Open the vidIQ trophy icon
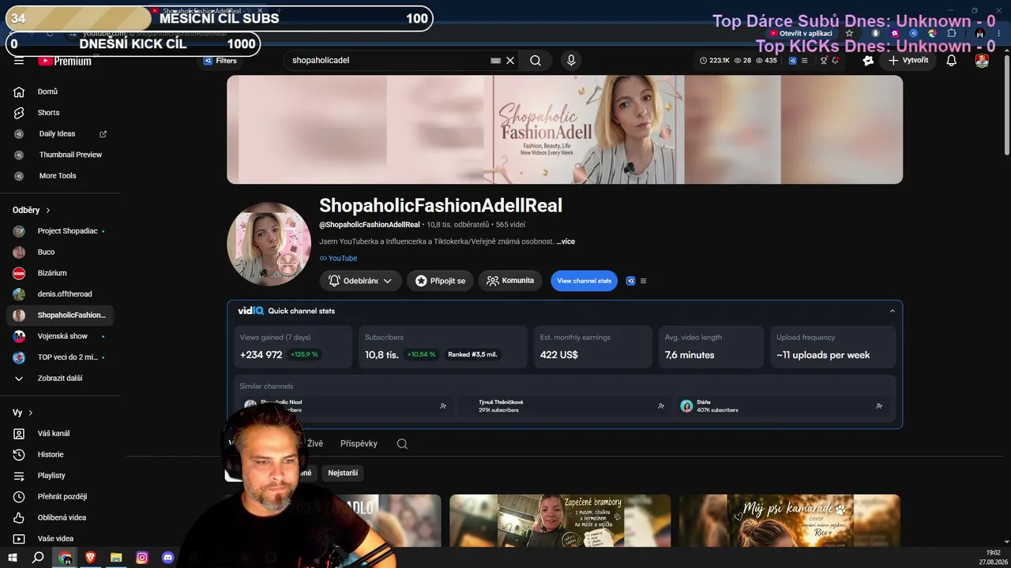 click(824, 61)
